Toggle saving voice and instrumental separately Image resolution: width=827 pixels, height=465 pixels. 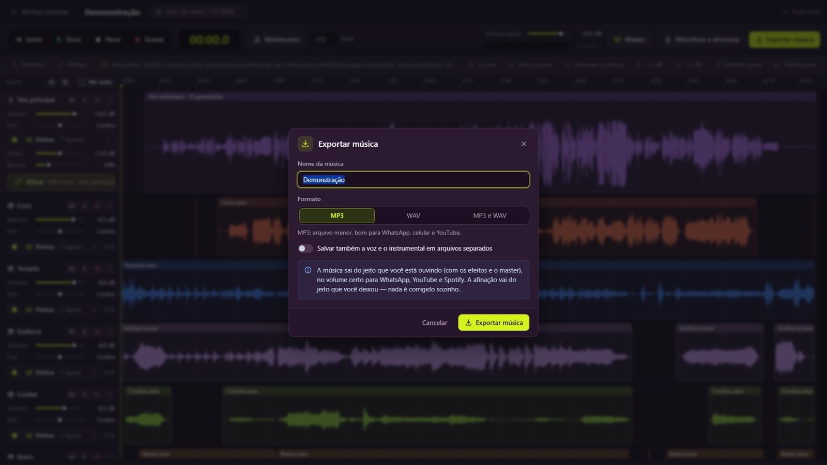coord(305,249)
